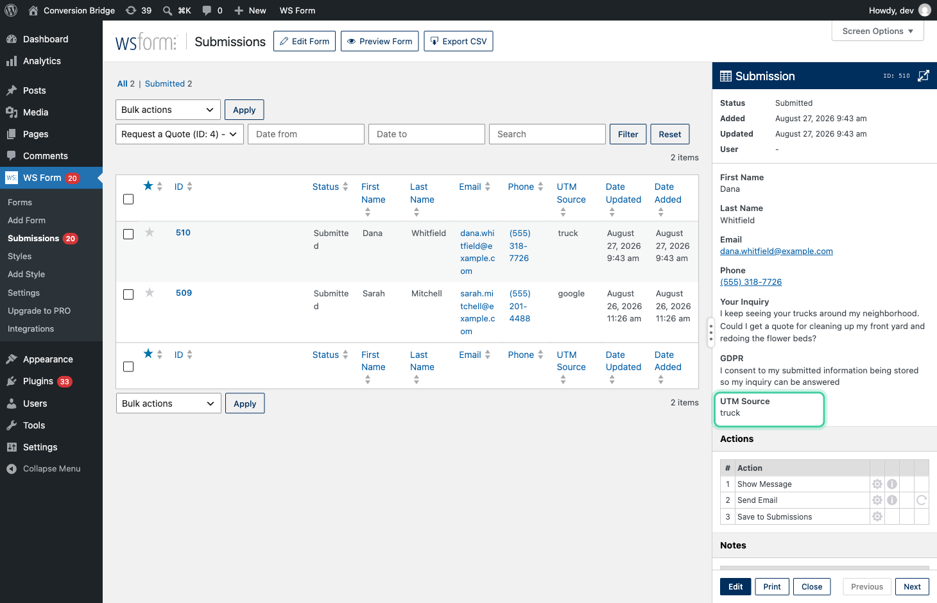Go to Forms submenu item

click(20, 202)
